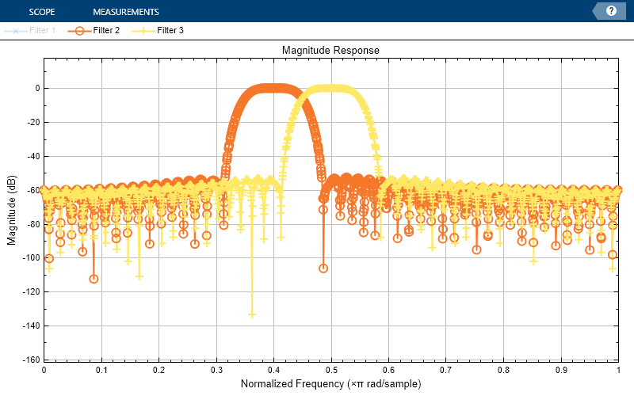Screen dimensions: 634x396
Task: Click the orange marker near -112 dB at 0.09
Action: point(94,279)
